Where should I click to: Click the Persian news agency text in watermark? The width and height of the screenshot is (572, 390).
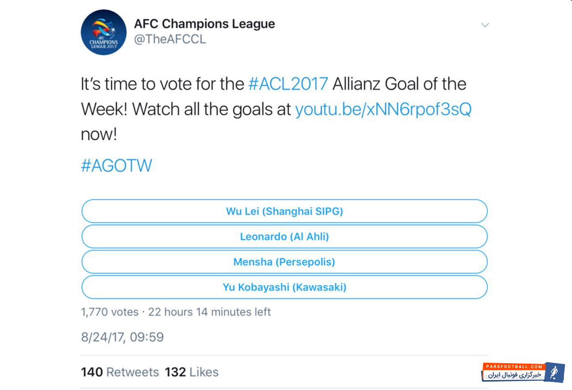coord(514,375)
